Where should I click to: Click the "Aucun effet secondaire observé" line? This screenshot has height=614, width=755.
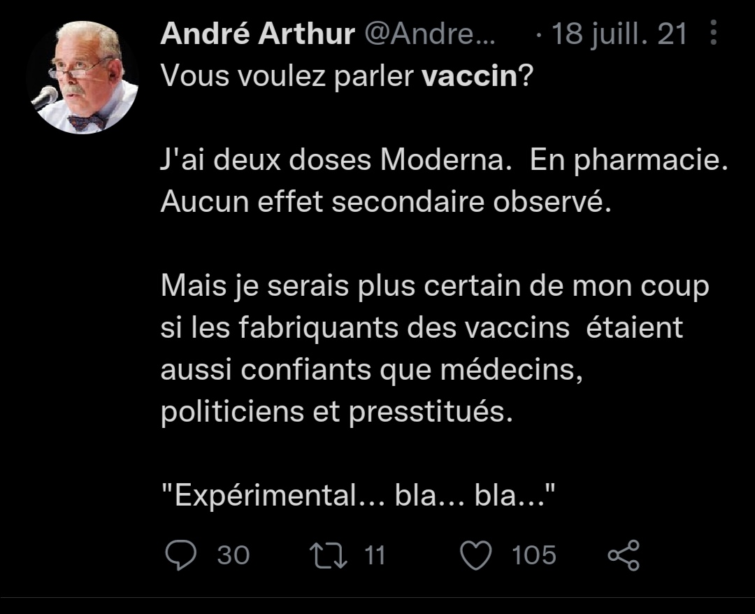[387, 202]
